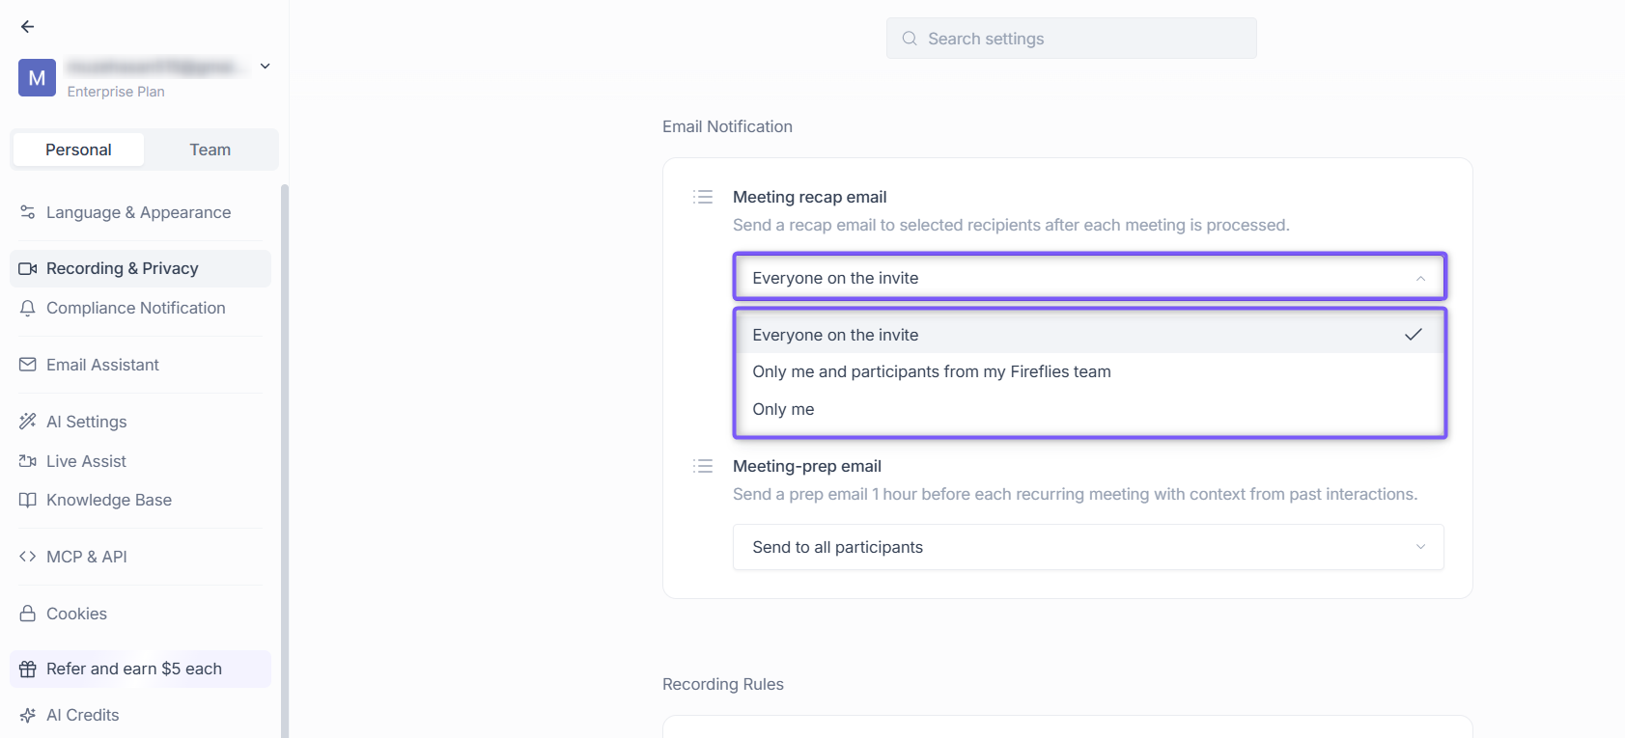Click the AI Settings magic wand icon
The width and height of the screenshot is (1625, 738).
(28, 422)
